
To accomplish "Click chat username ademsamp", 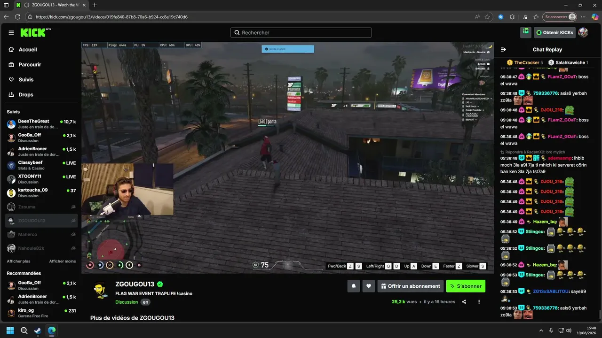I will pos(560,158).
